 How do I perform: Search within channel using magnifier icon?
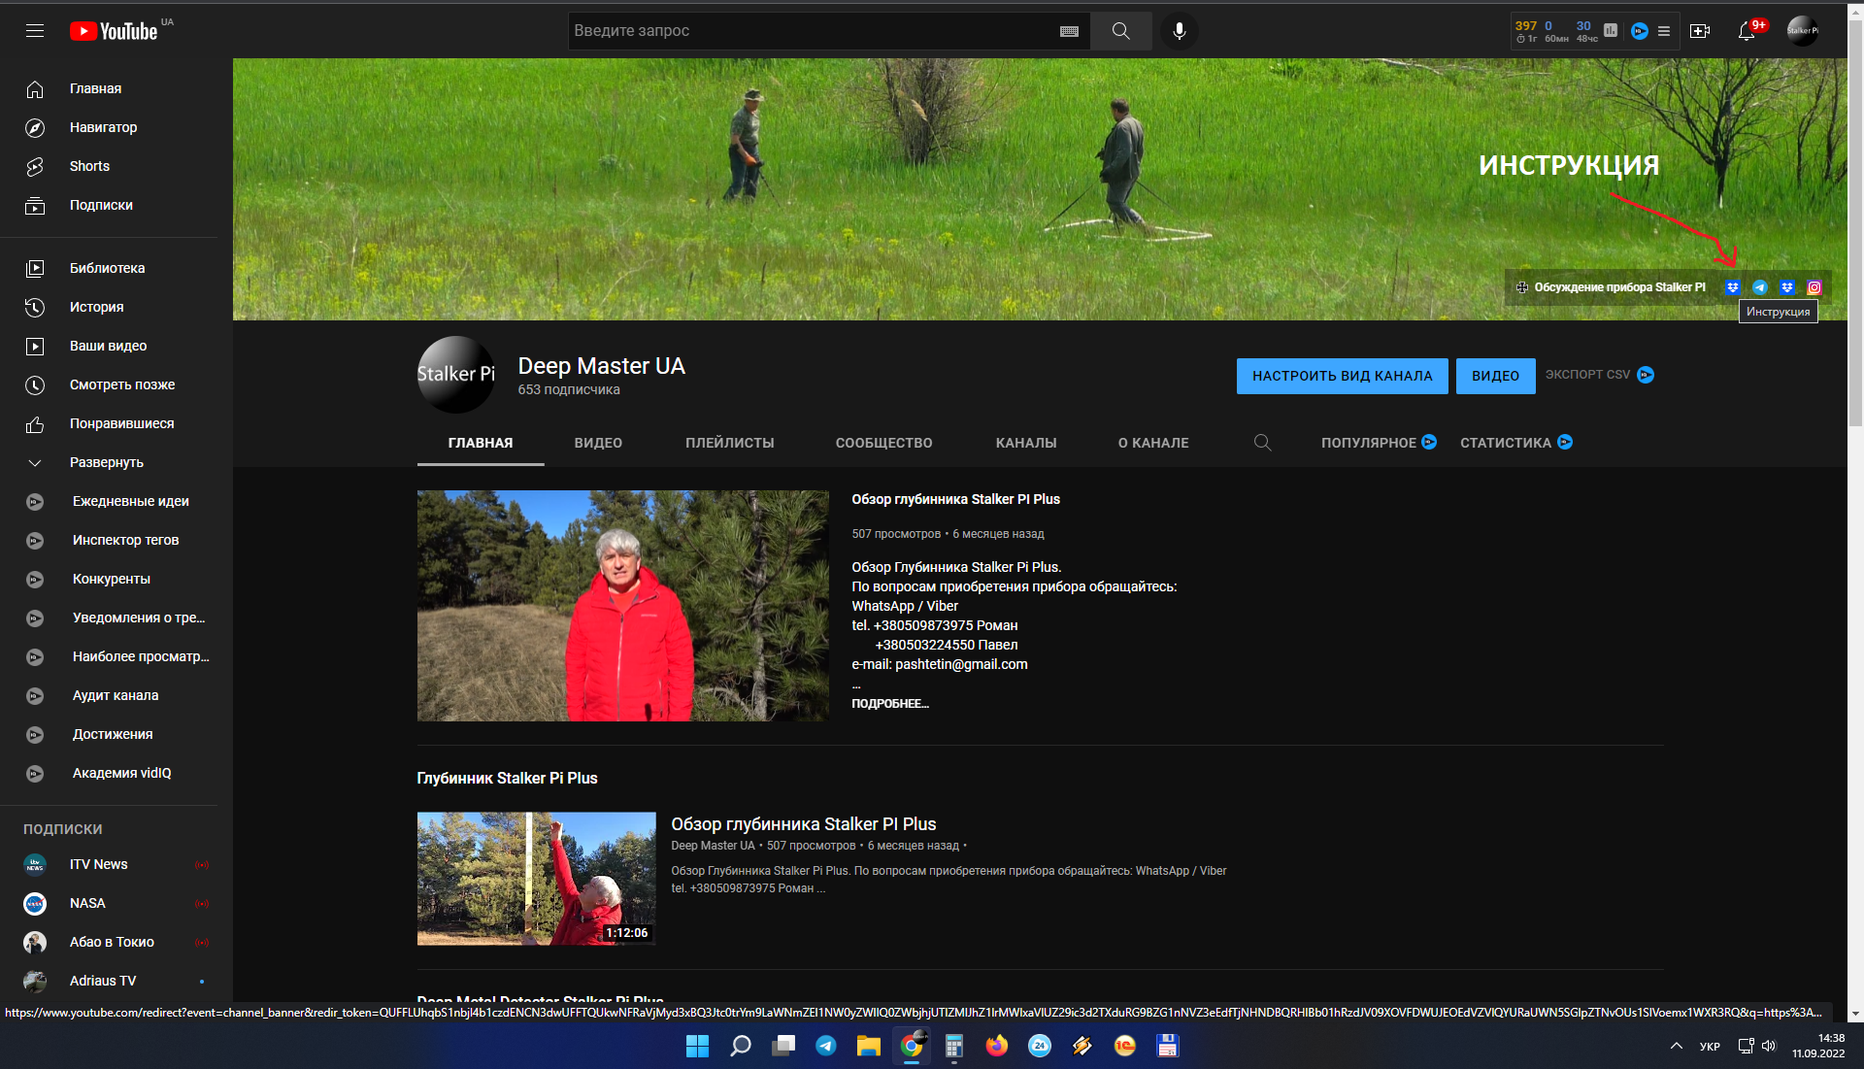tap(1262, 443)
